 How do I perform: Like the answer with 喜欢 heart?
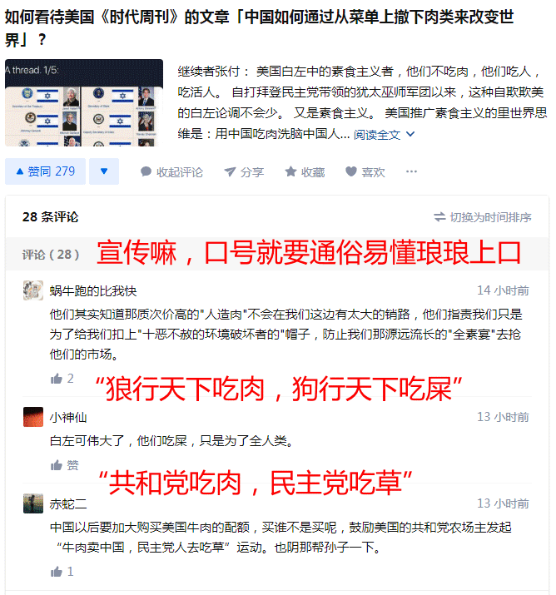pyautogui.click(x=365, y=172)
